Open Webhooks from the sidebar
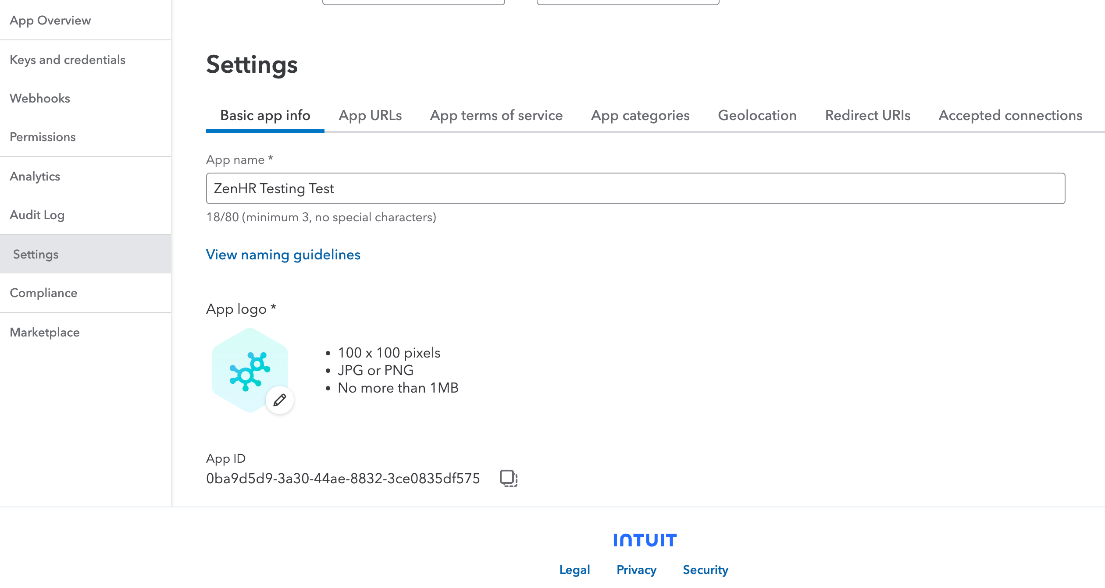Viewport: 1105px width, 588px height. 40,98
